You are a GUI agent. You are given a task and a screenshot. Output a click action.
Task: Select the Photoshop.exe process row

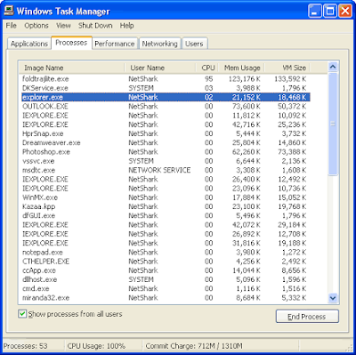[166, 152]
